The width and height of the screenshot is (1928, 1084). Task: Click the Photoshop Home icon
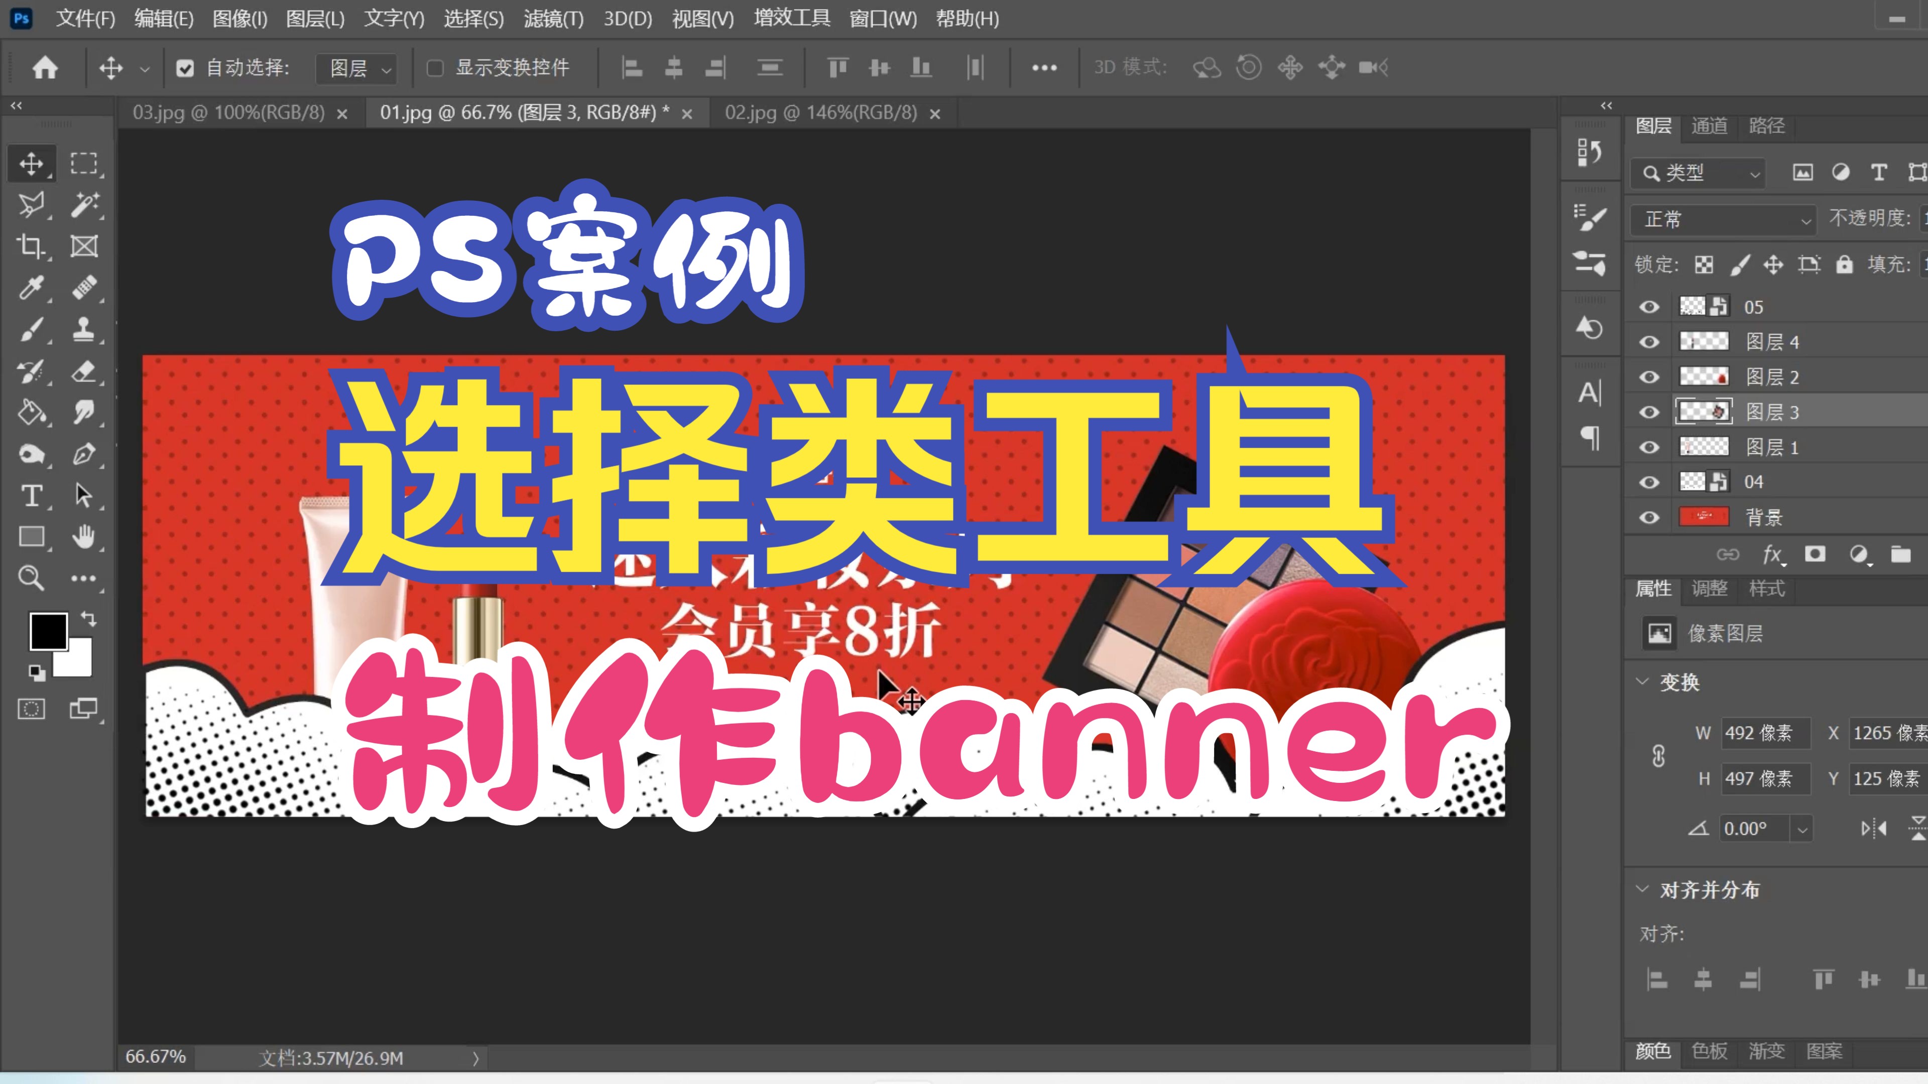tap(46, 67)
